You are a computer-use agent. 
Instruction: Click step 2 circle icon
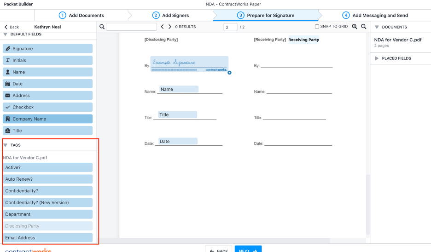tap(156, 15)
